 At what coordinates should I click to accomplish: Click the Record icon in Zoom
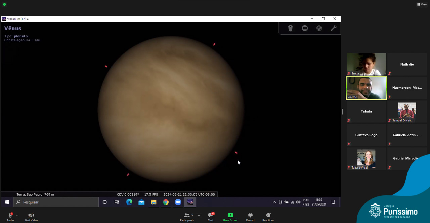pyautogui.click(x=250, y=217)
